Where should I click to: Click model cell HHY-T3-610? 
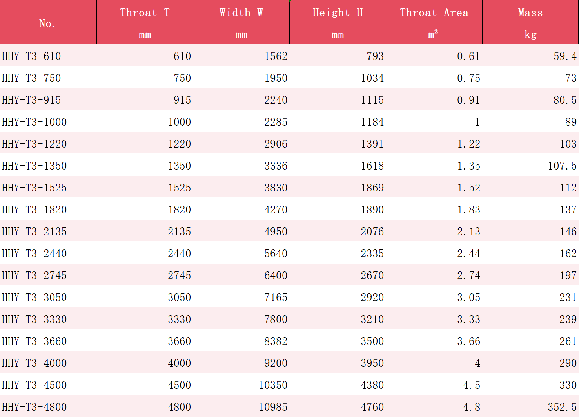click(31, 56)
